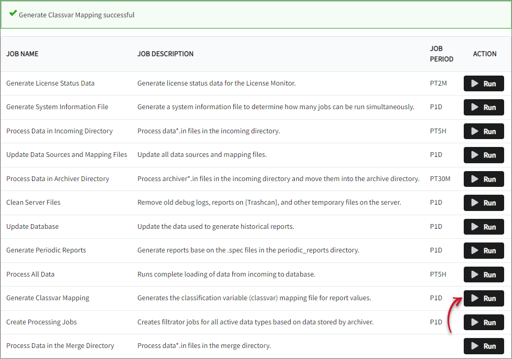The image size is (512, 359).
Task: Hit the play icon beside Update Database
Action: (475, 227)
